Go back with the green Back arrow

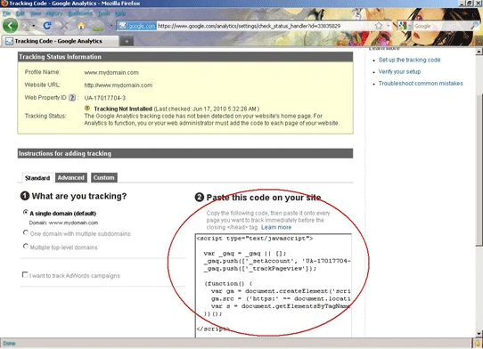(x=10, y=26)
